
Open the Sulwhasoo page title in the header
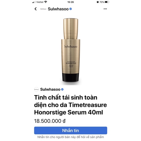[58, 9]
